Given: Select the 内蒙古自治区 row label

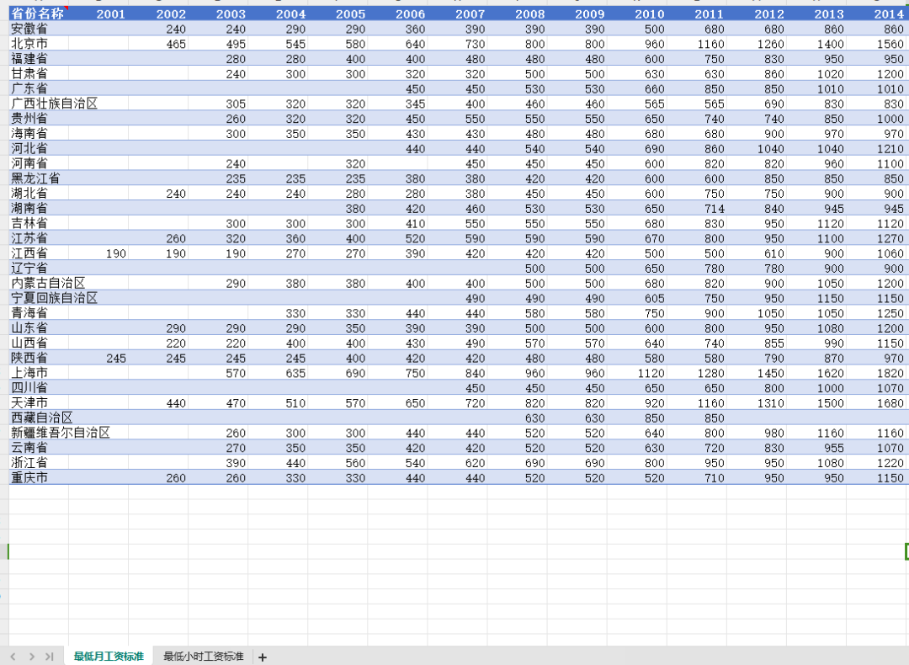Looking at the screenshot, I should pos(48,284).
